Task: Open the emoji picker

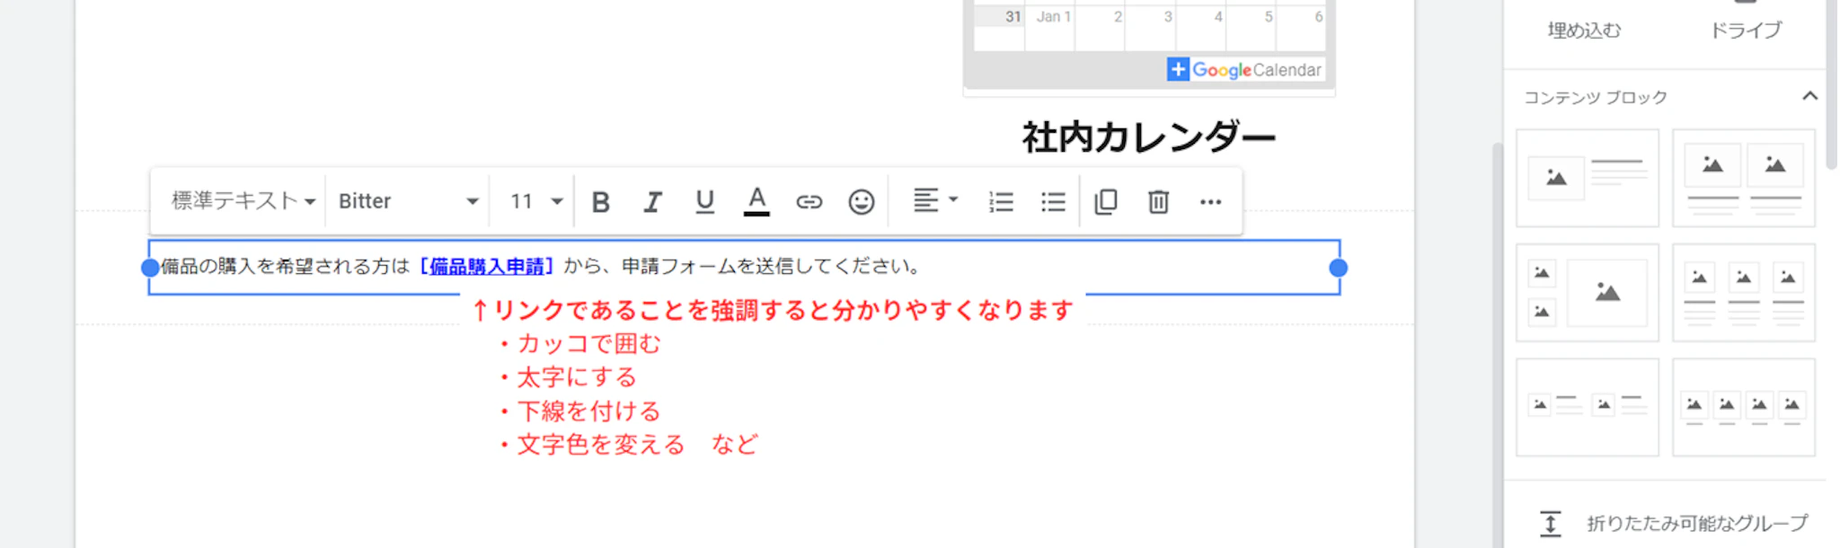Action: point(861,202)
